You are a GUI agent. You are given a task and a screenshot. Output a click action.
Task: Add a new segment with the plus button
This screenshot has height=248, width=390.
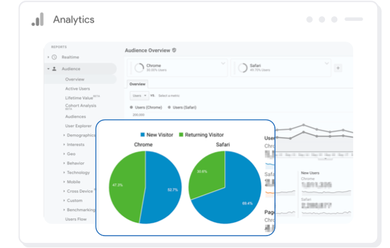[338, 68]
